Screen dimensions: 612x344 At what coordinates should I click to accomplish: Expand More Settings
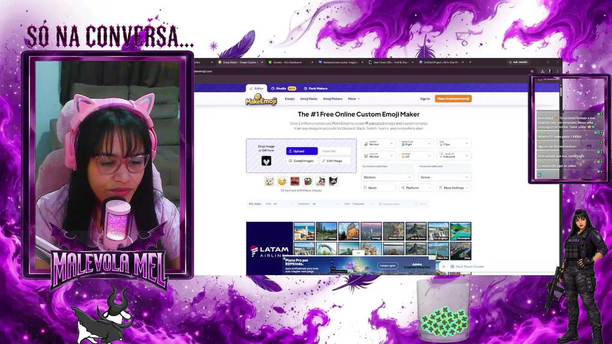454,188
